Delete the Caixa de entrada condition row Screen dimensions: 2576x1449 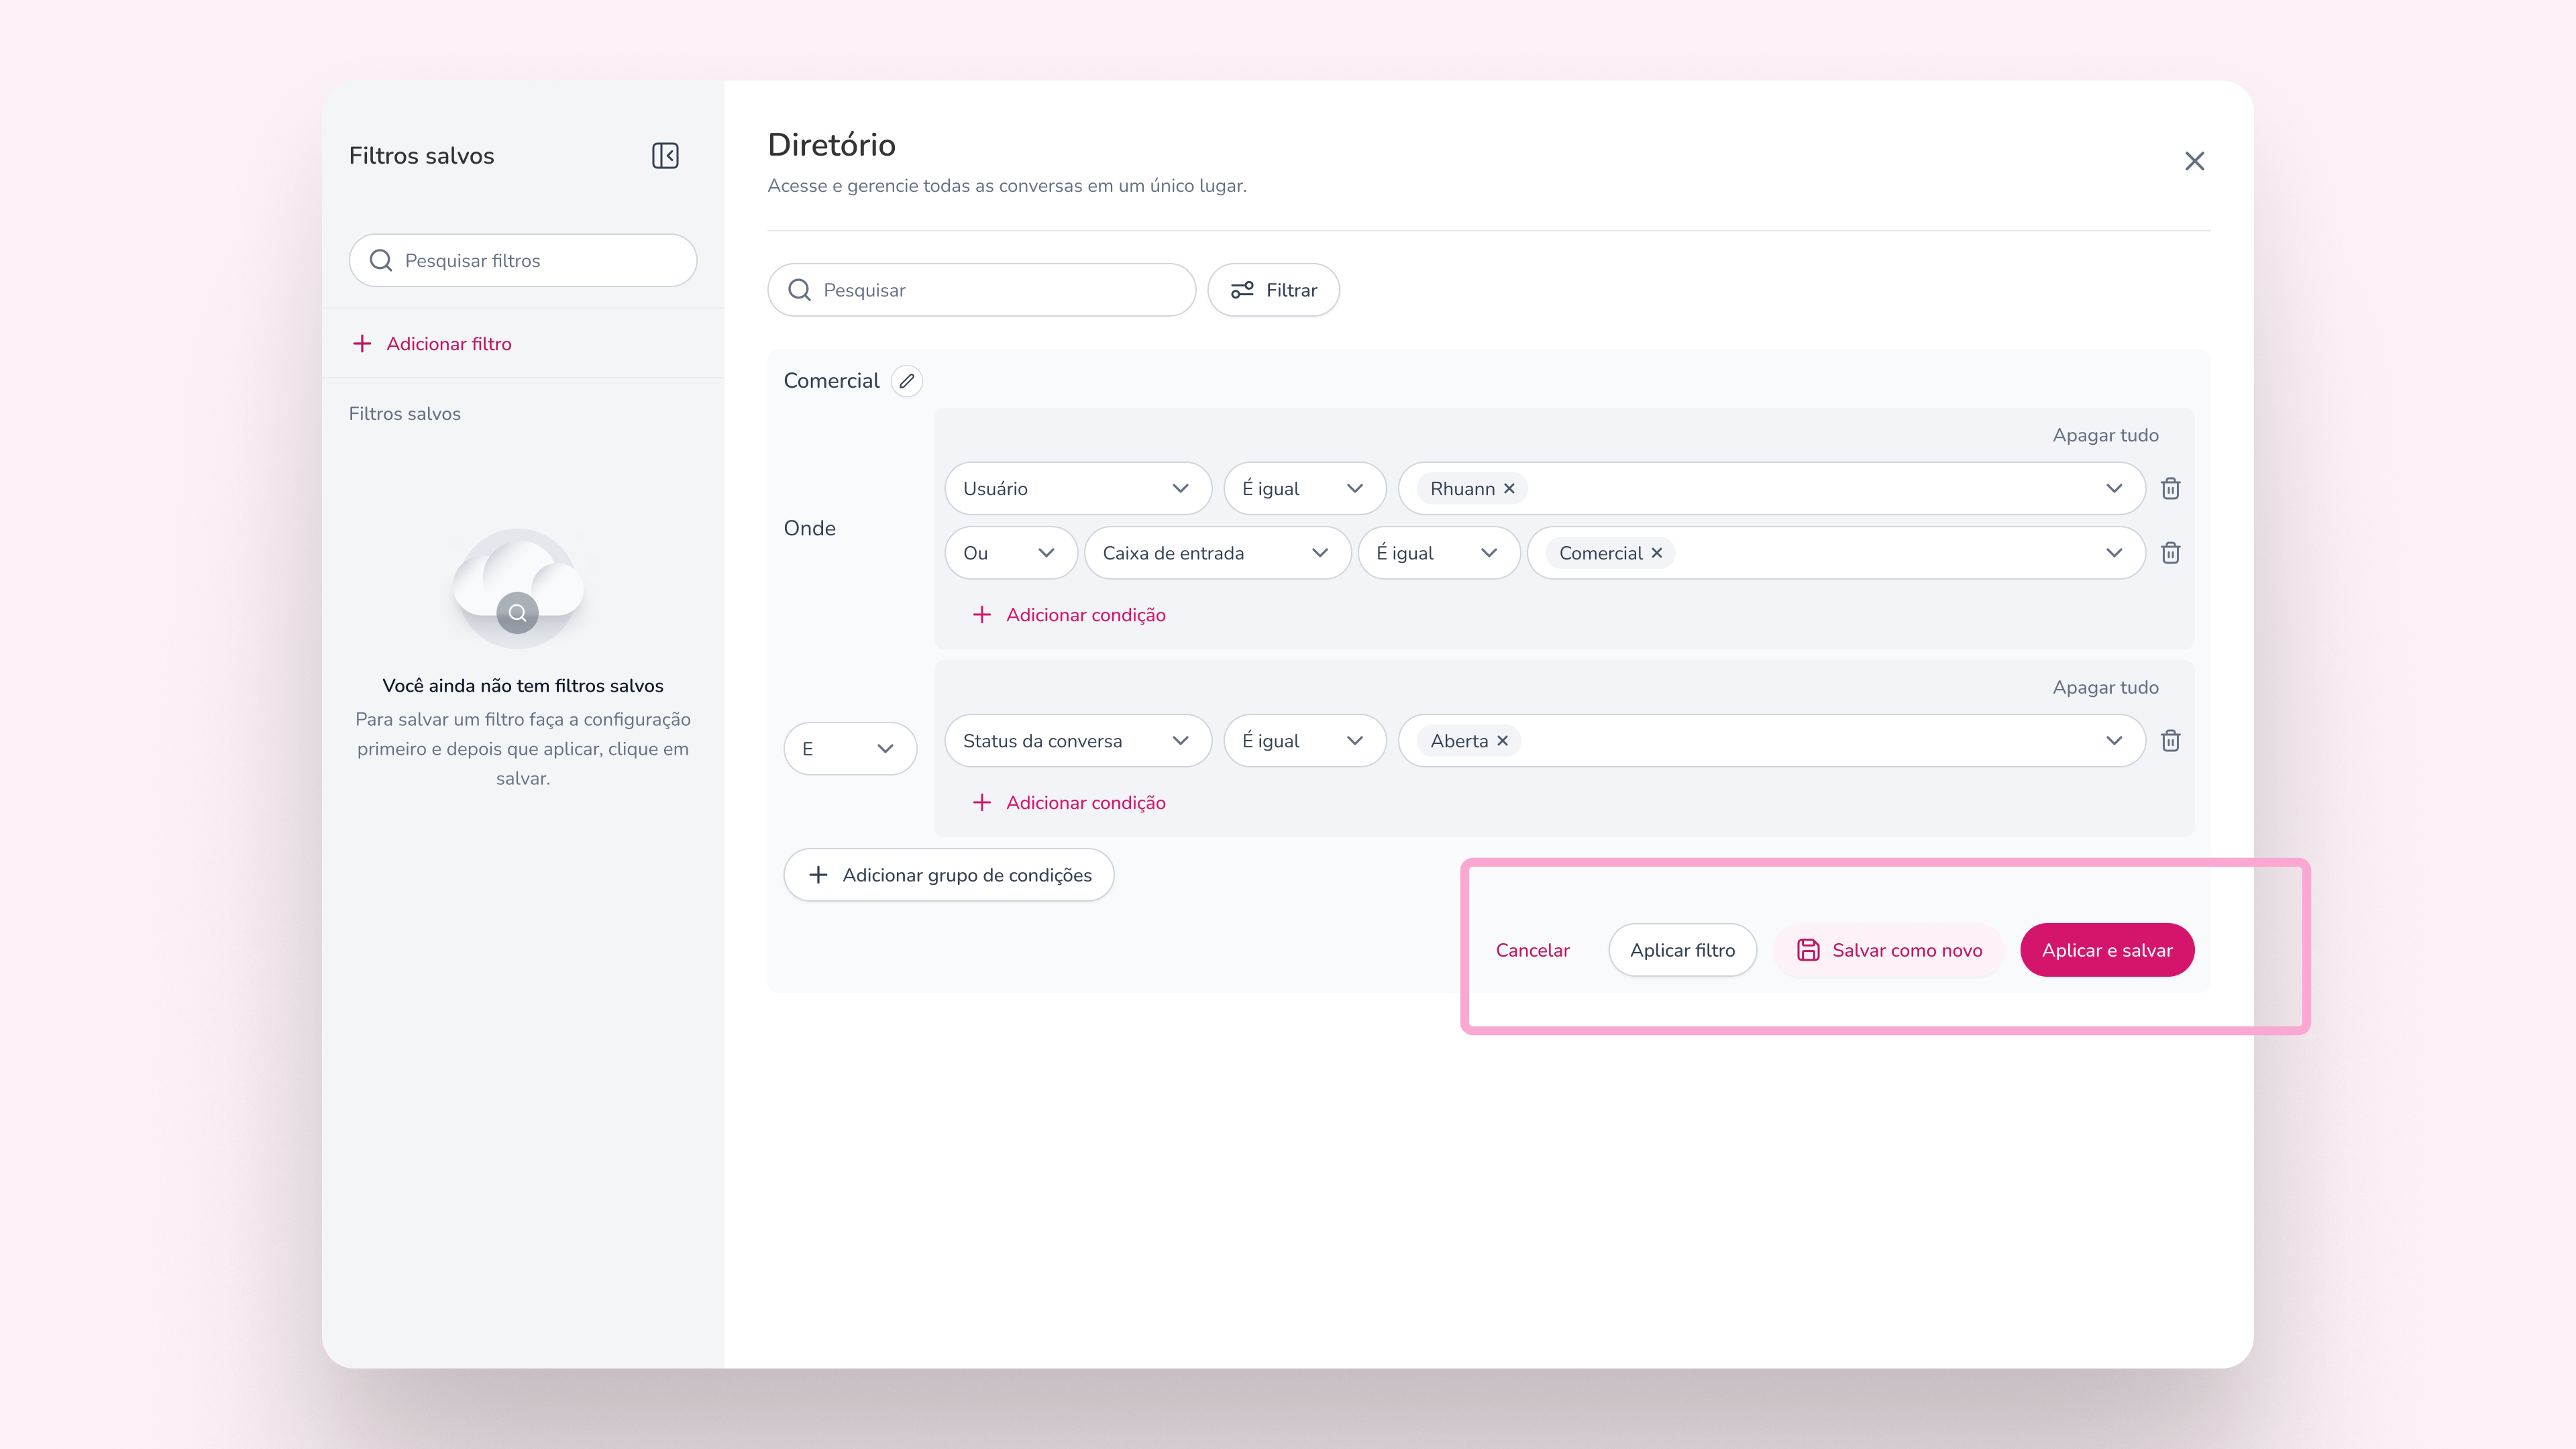2170,553
